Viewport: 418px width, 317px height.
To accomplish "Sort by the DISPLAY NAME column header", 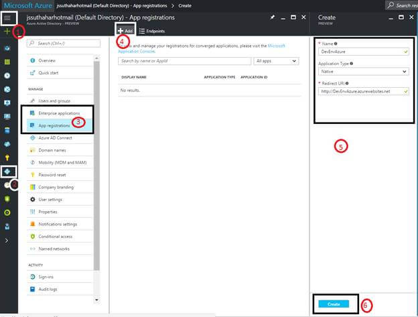I will point(134,77).
